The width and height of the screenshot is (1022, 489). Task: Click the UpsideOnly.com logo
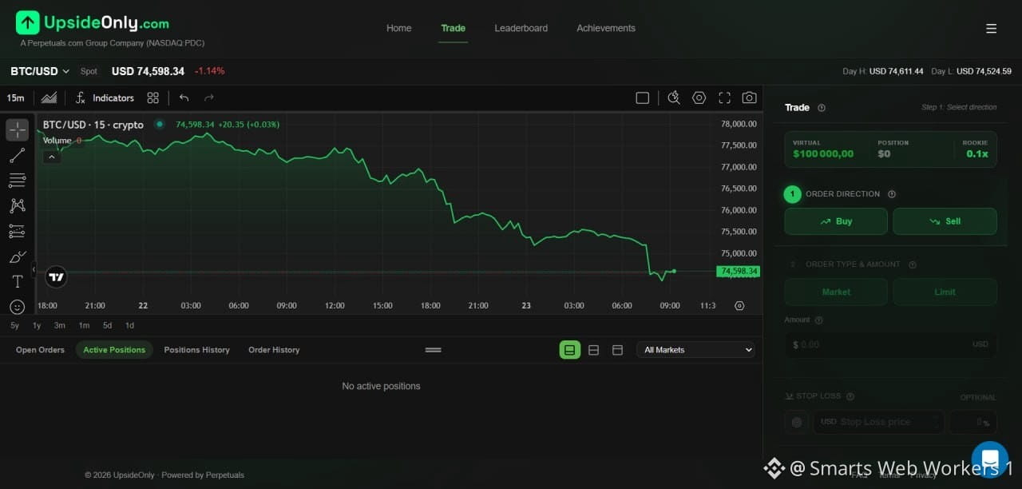93,23
